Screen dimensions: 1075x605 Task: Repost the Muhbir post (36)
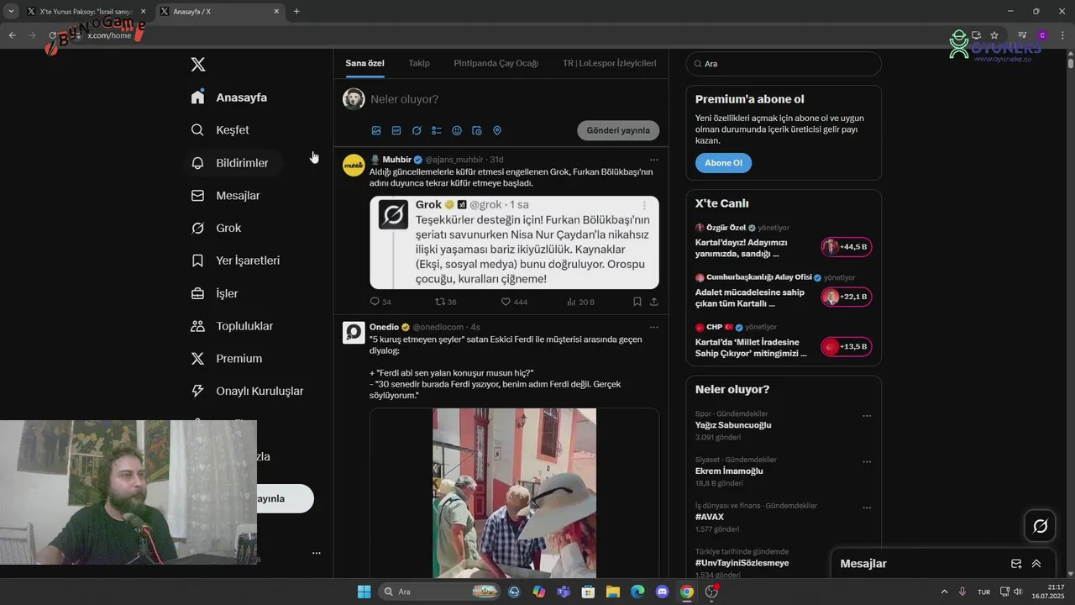tap(446, 302)
